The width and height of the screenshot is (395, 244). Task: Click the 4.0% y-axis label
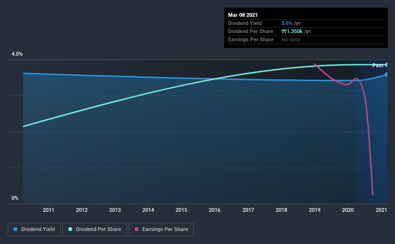point(17,54)
